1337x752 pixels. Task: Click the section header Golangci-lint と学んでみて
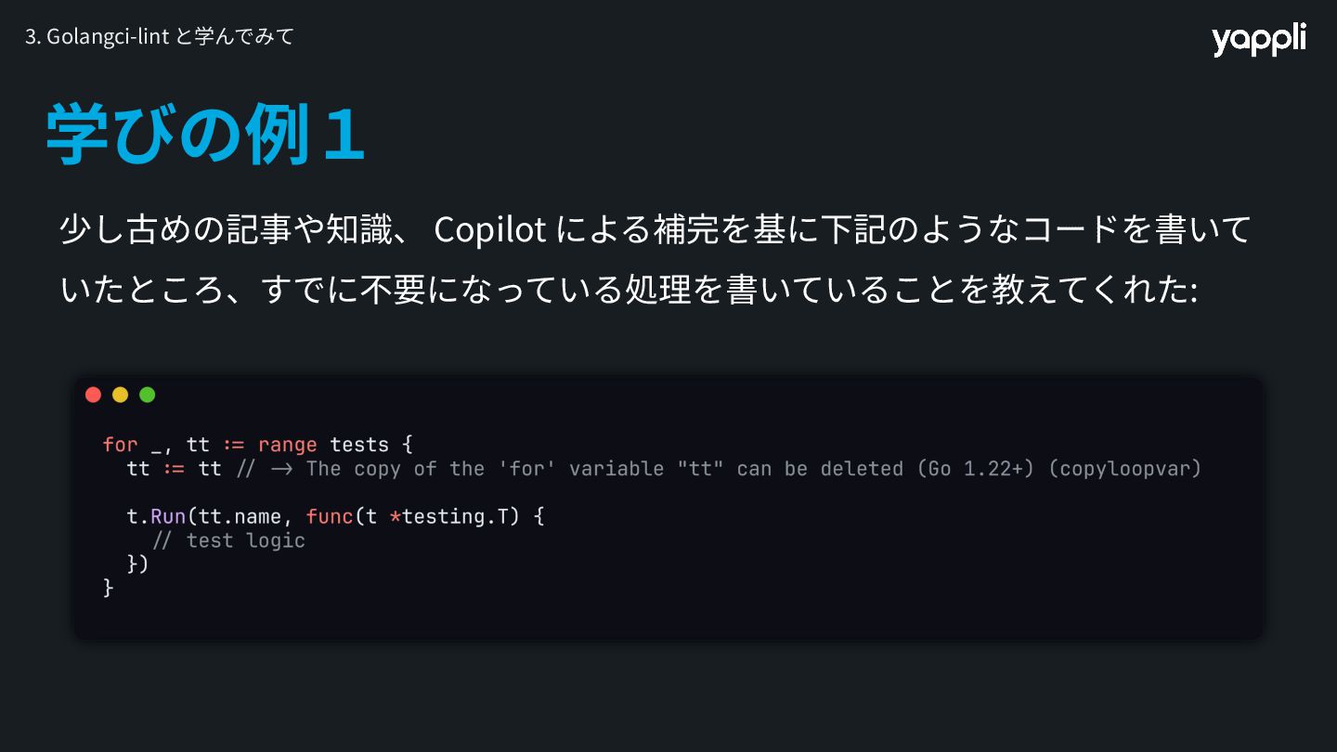pyautogui.click(x=160, y=36)
